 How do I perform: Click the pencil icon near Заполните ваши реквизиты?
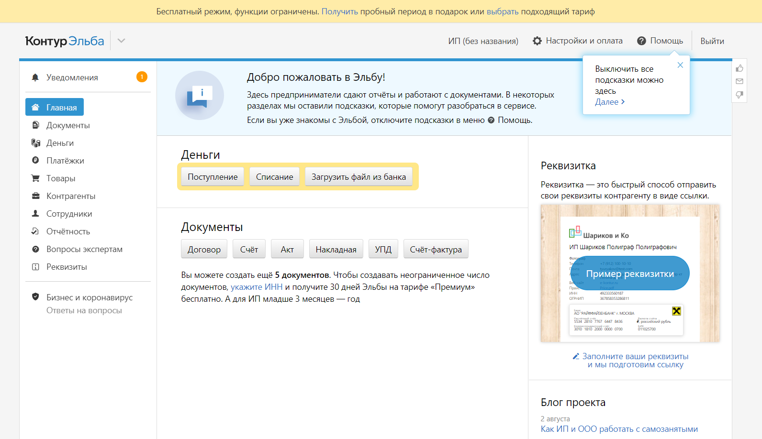576,356
